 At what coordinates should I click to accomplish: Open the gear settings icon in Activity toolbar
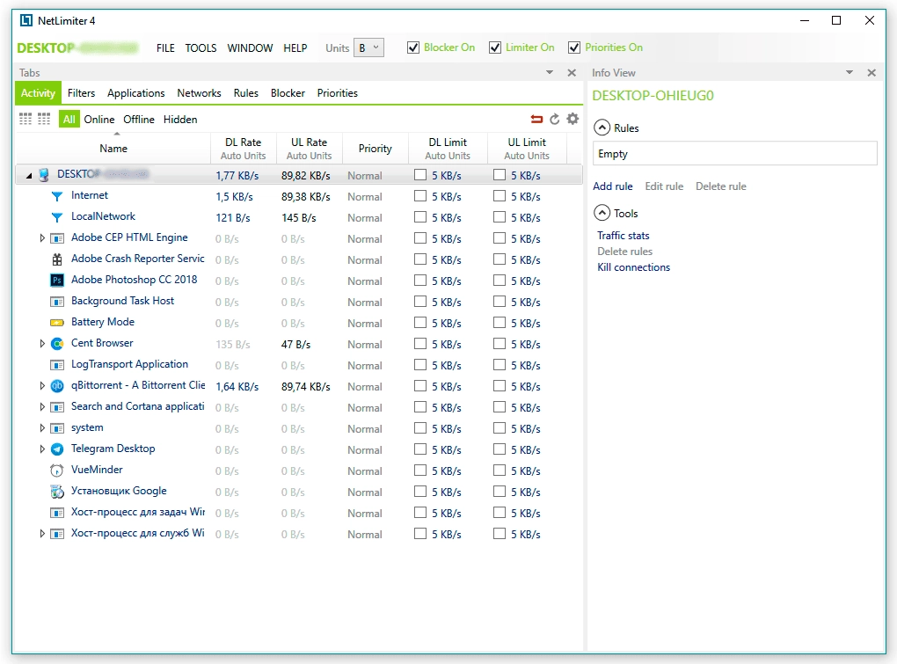pos(572,119)
